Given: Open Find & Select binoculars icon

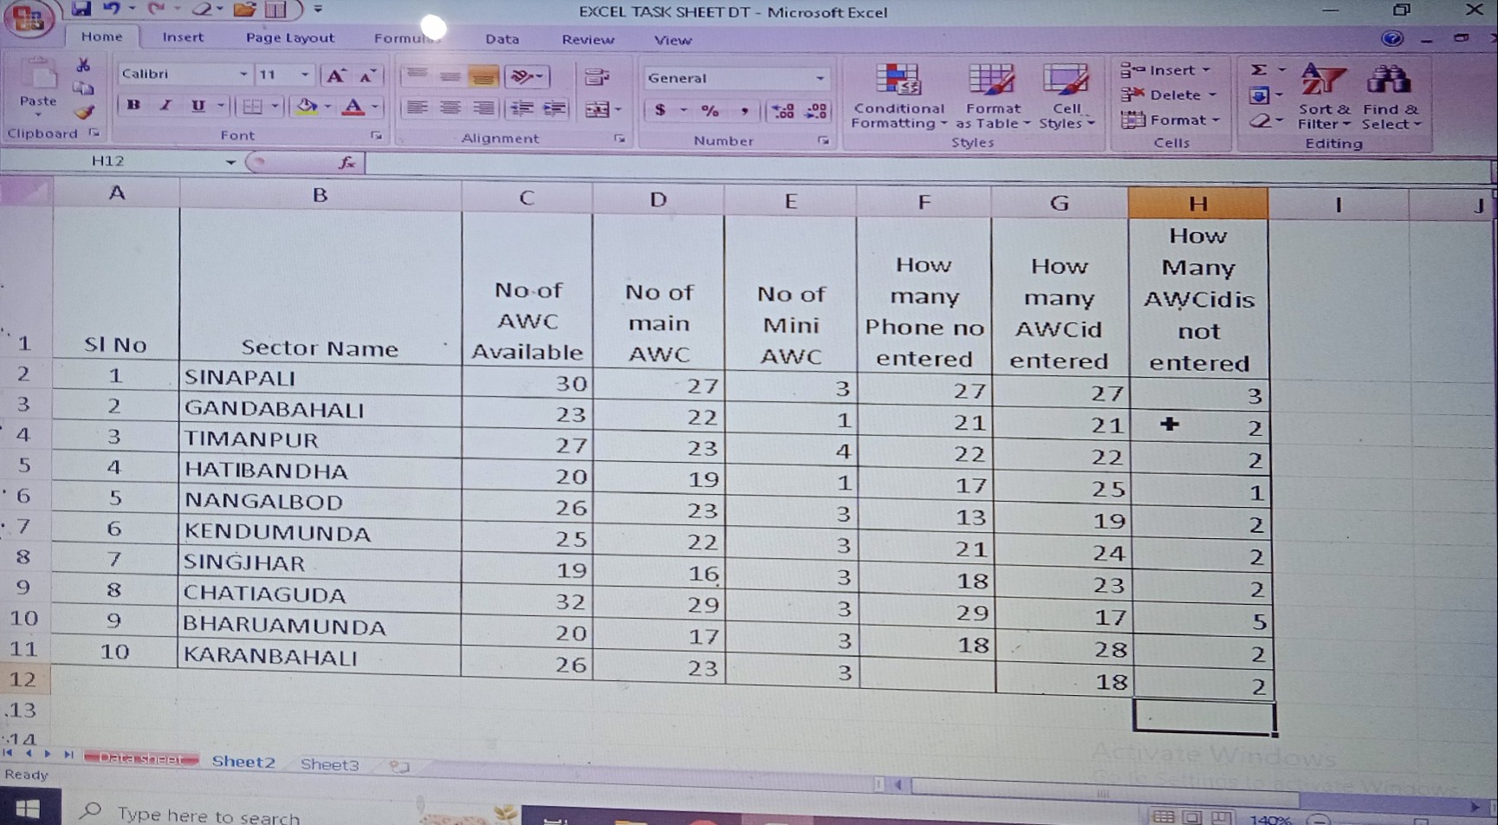Looking at the screenshot, I should [x=1388, y=81].
